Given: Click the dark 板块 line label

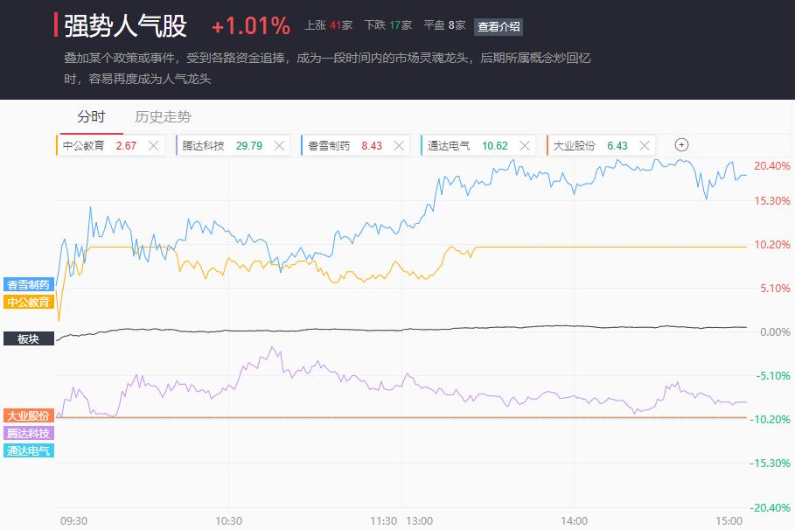Looking at the screenshot, I should click(28, 338).
